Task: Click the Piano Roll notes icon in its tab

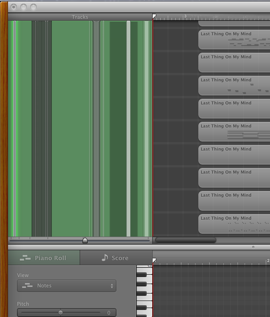Action: pyautogui.click(x=25, y=258)
